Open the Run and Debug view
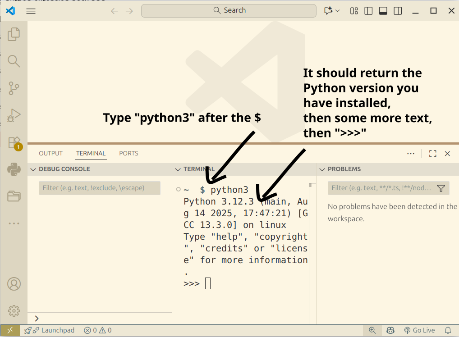Screen dimensions: 459x337 pos(14,115)
